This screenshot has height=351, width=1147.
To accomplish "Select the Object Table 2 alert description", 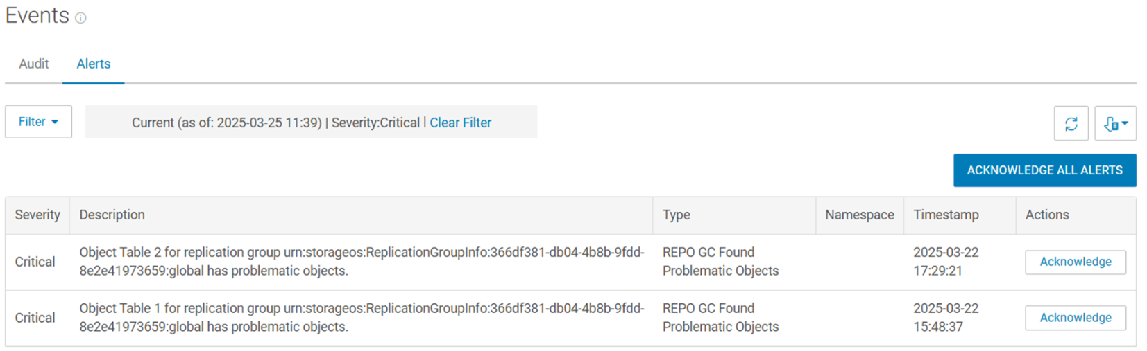I will (361, 262).
